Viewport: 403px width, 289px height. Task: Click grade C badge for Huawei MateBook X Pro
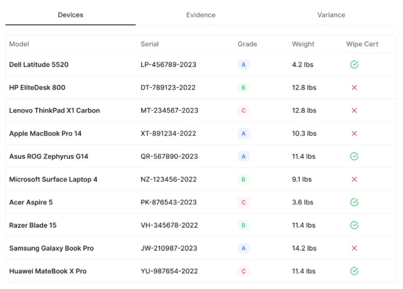click(243, 271)
